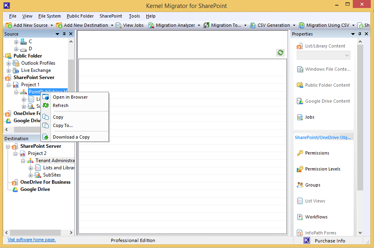Click the Purchase Info button
374x248 pixels.
pyautogui.click(x=330, y=241)
